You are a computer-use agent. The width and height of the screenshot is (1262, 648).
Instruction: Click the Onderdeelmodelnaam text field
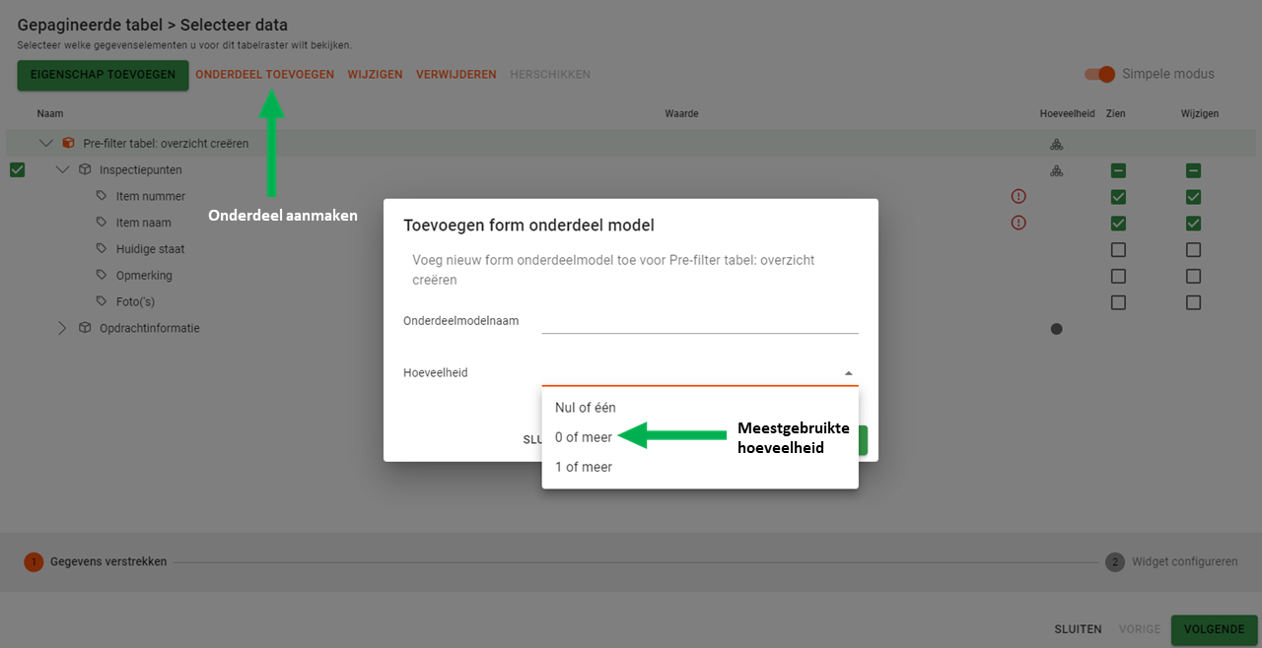699,321
